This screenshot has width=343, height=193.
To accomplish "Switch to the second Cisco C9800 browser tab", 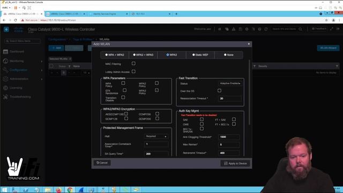I will 65,14.
